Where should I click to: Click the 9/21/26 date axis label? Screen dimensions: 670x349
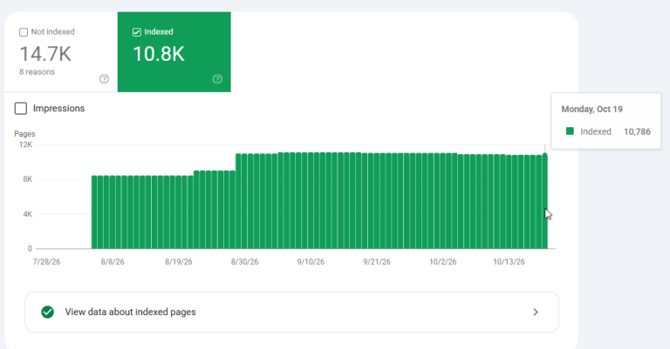(x=377, y=262)
